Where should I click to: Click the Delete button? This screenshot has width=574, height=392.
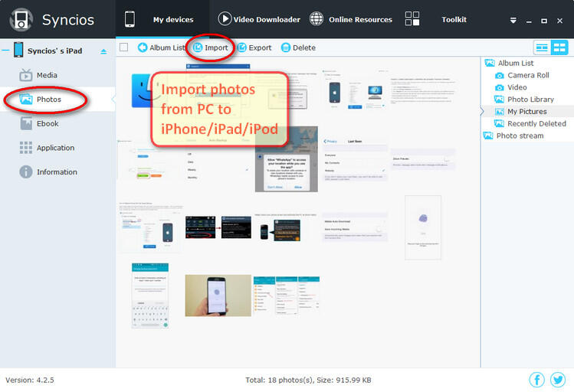click(298, 47)
